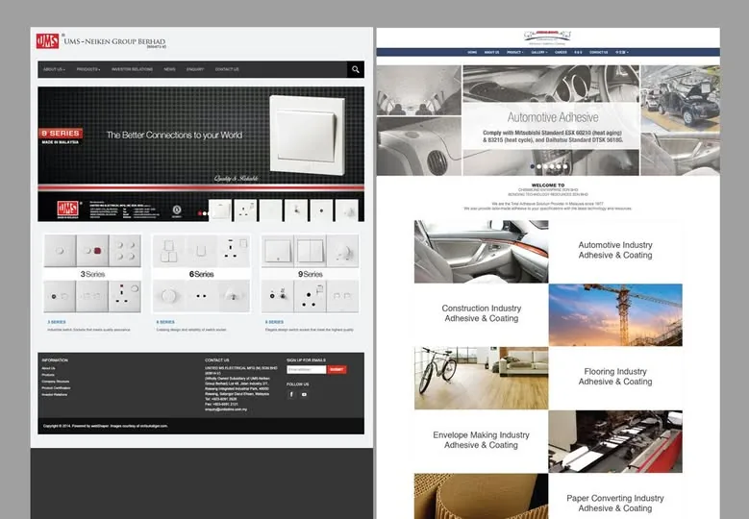Open Enquiry in the UMS nav bar

click(195, 69)
